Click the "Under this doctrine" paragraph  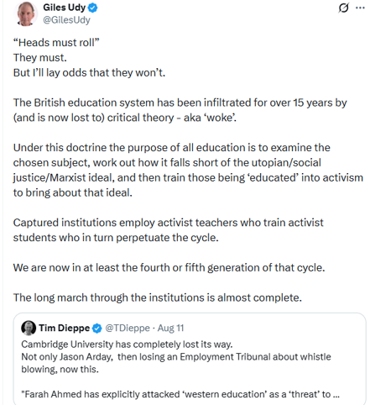coord(188,170)
